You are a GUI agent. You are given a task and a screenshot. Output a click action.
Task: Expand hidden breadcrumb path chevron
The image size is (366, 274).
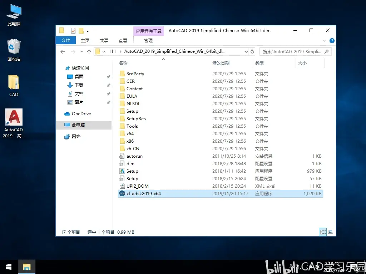point(104,51)
